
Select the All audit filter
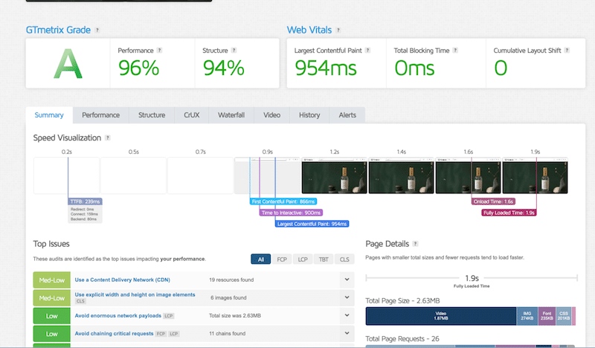pyautogui.click(x=261, y=259)
